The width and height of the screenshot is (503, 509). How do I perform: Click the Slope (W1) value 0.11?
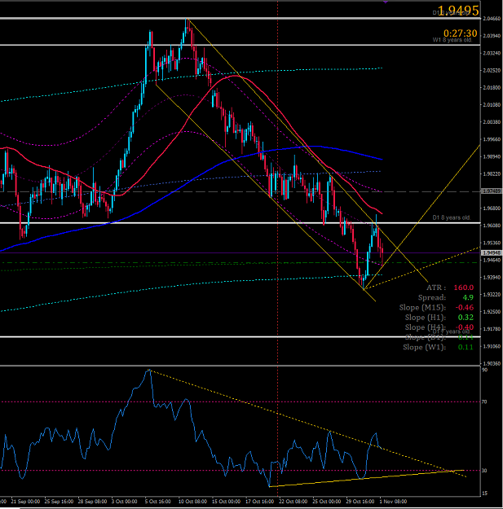[465, 347]
